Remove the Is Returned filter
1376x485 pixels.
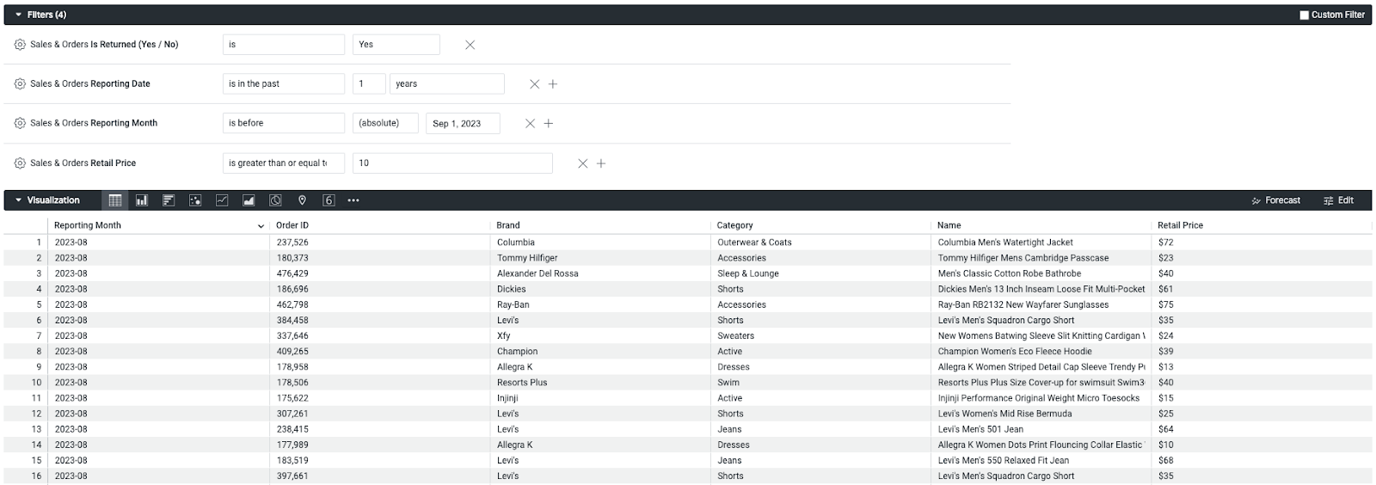pyautogui.click(x=470, y=45)
